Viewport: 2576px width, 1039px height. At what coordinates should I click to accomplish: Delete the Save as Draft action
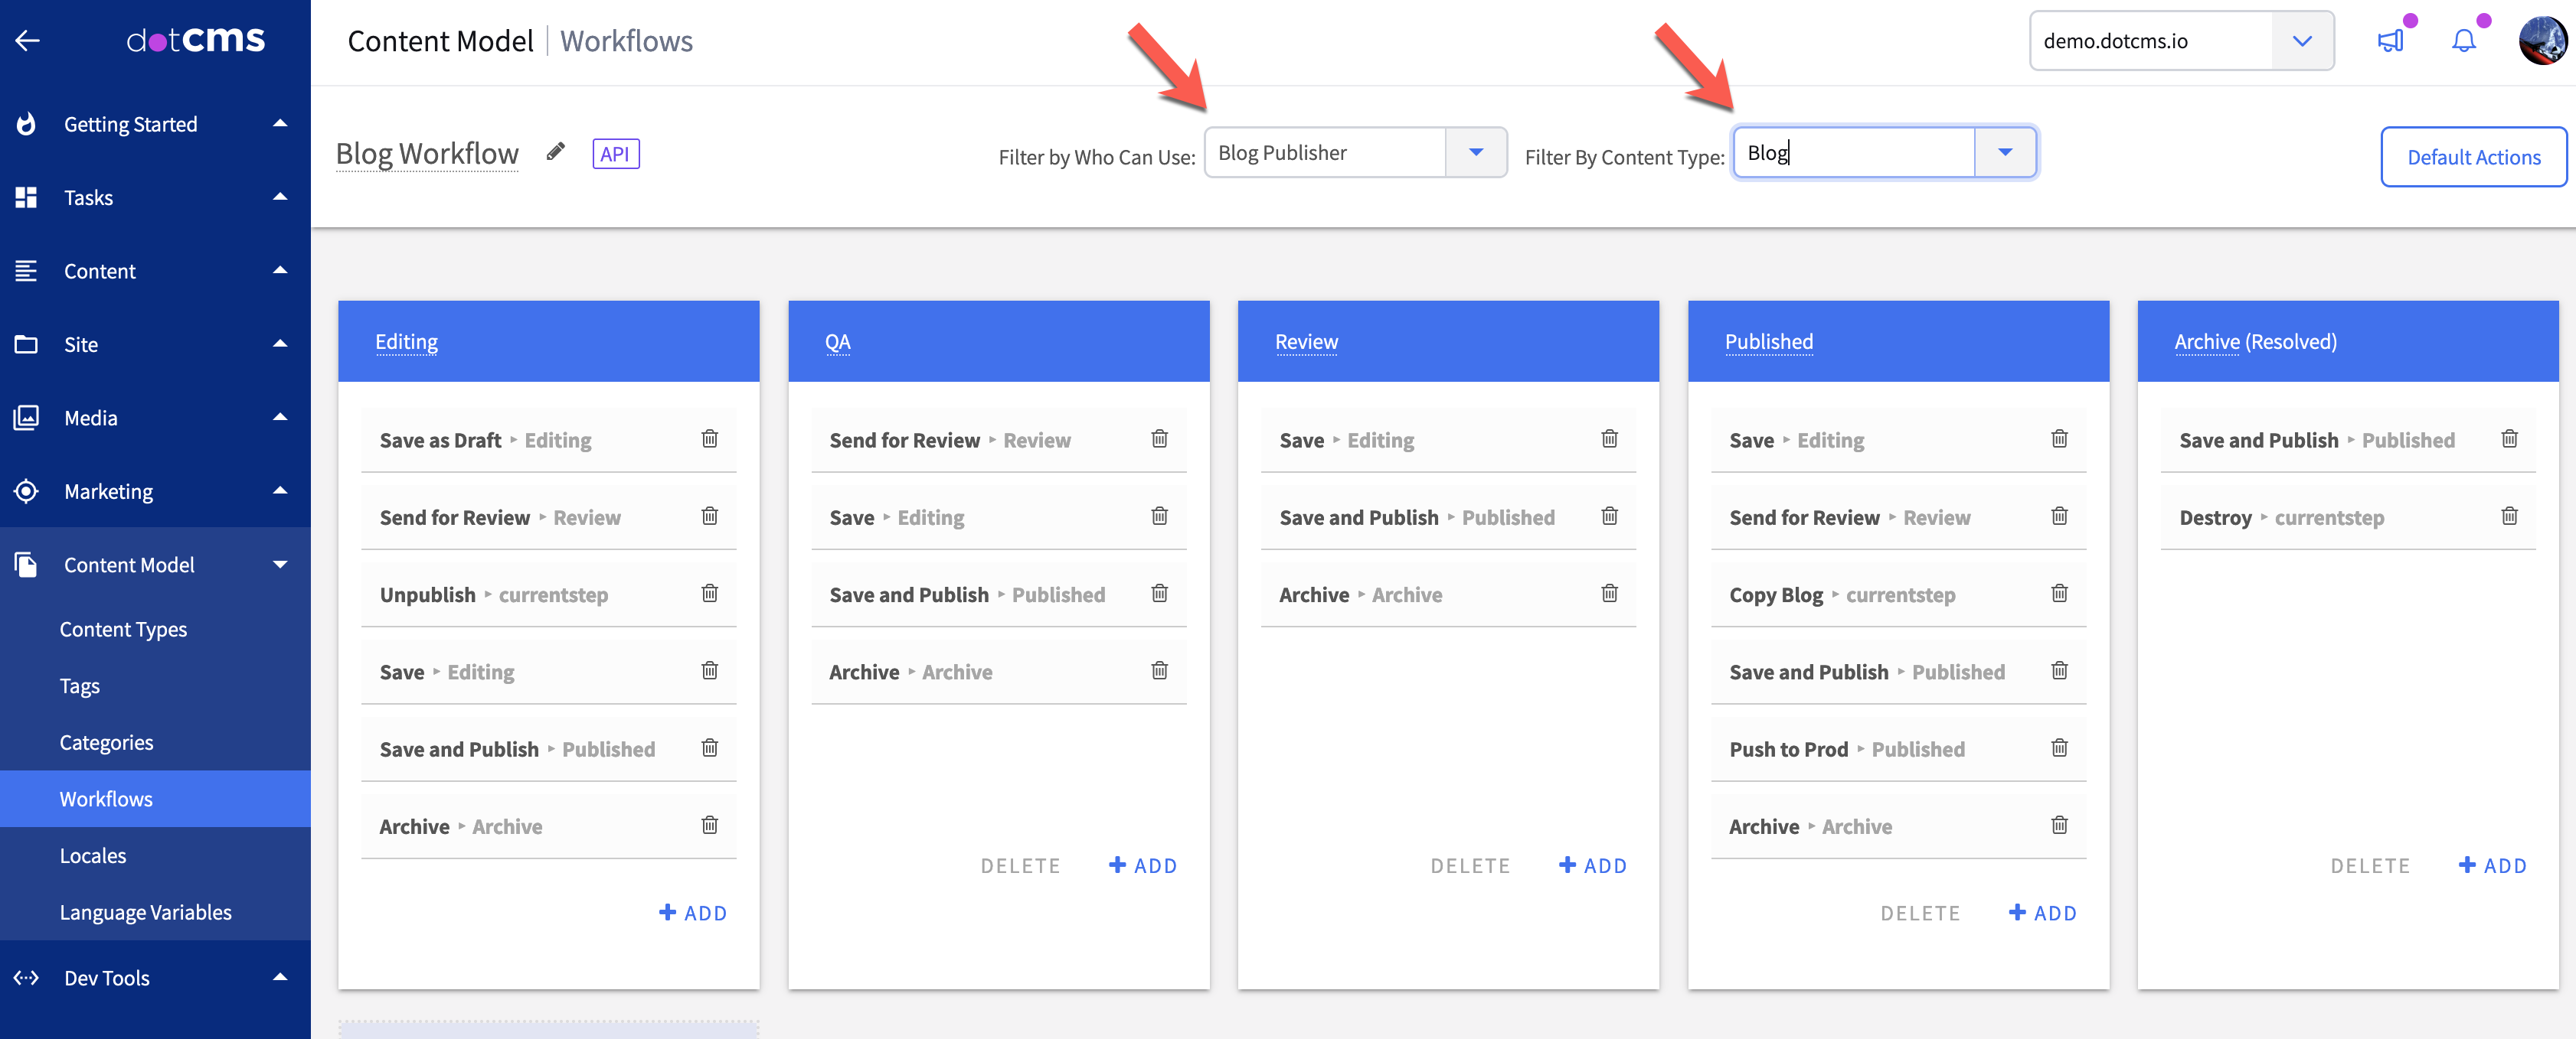click(x=709, y=440)
